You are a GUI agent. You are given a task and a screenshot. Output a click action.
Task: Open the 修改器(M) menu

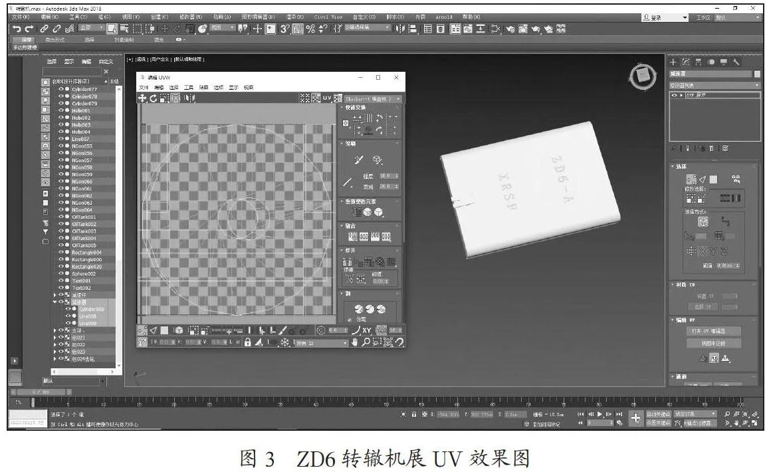point(190,17)
